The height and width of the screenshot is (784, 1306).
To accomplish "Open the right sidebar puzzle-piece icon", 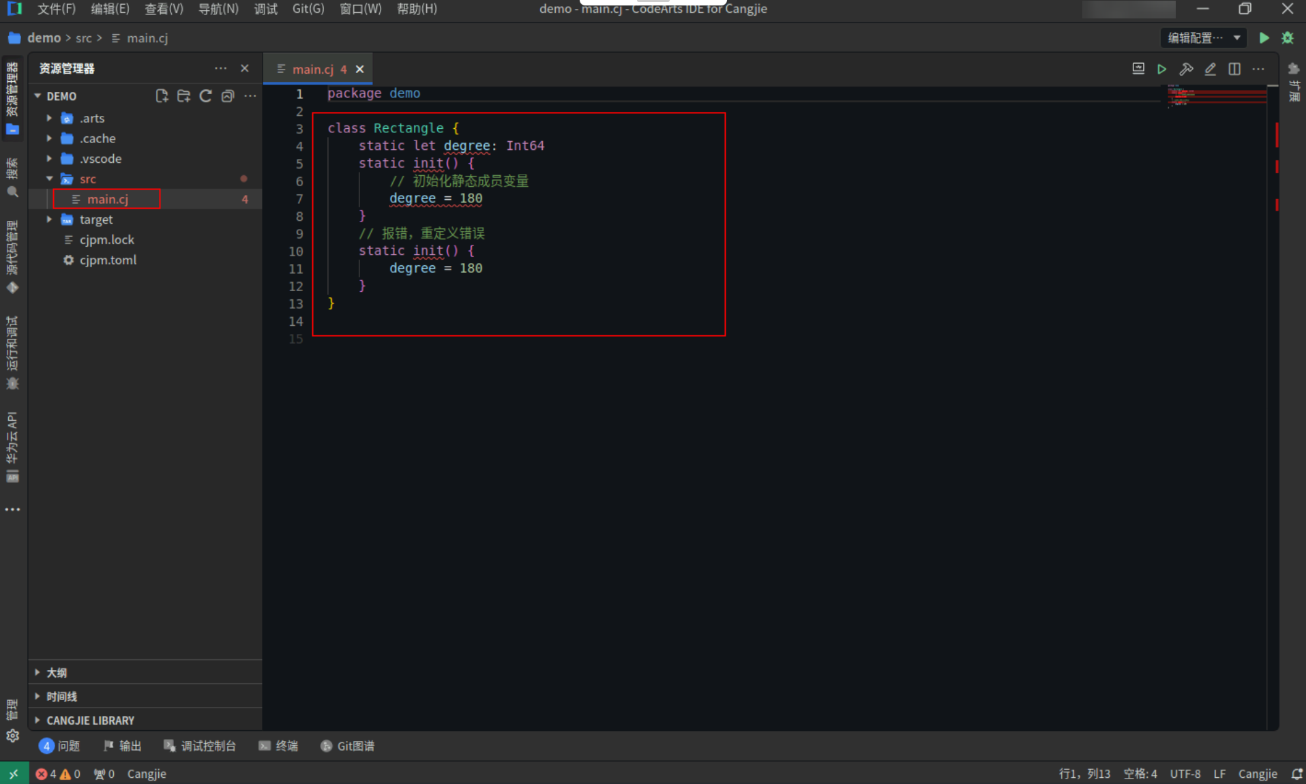I will coord(1293,68).
